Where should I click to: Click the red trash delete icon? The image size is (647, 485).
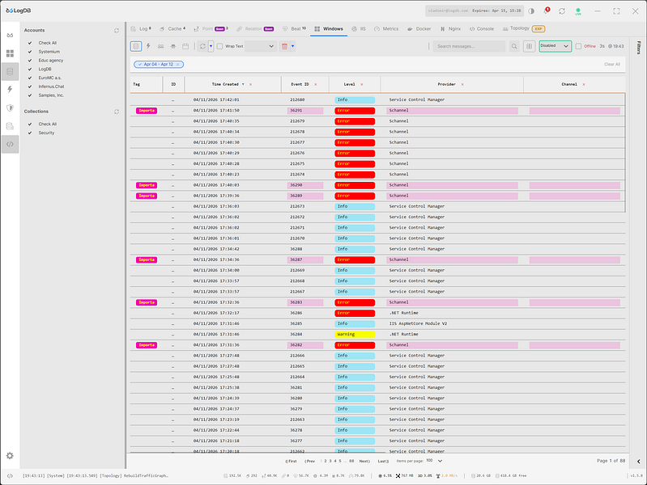coord(284,46)
